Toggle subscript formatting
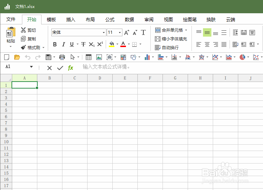This screenshot has height=190, width=263. click(92, 44)
